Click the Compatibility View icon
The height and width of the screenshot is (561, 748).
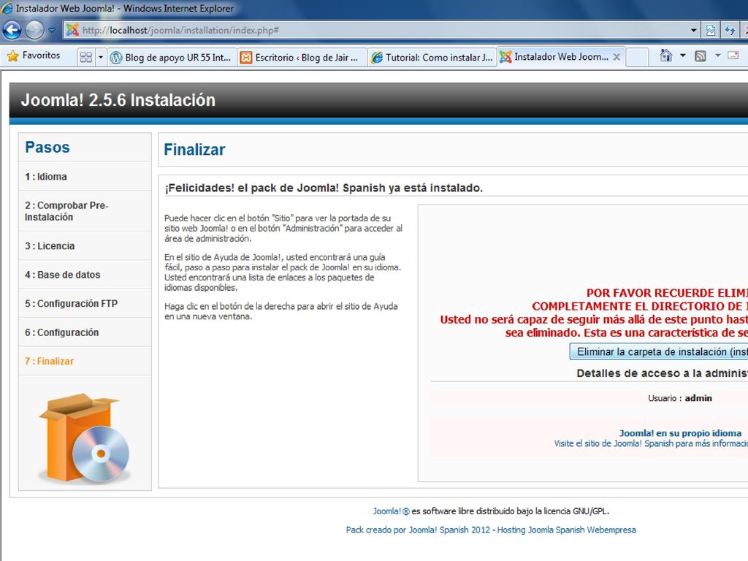click(711, 30)
